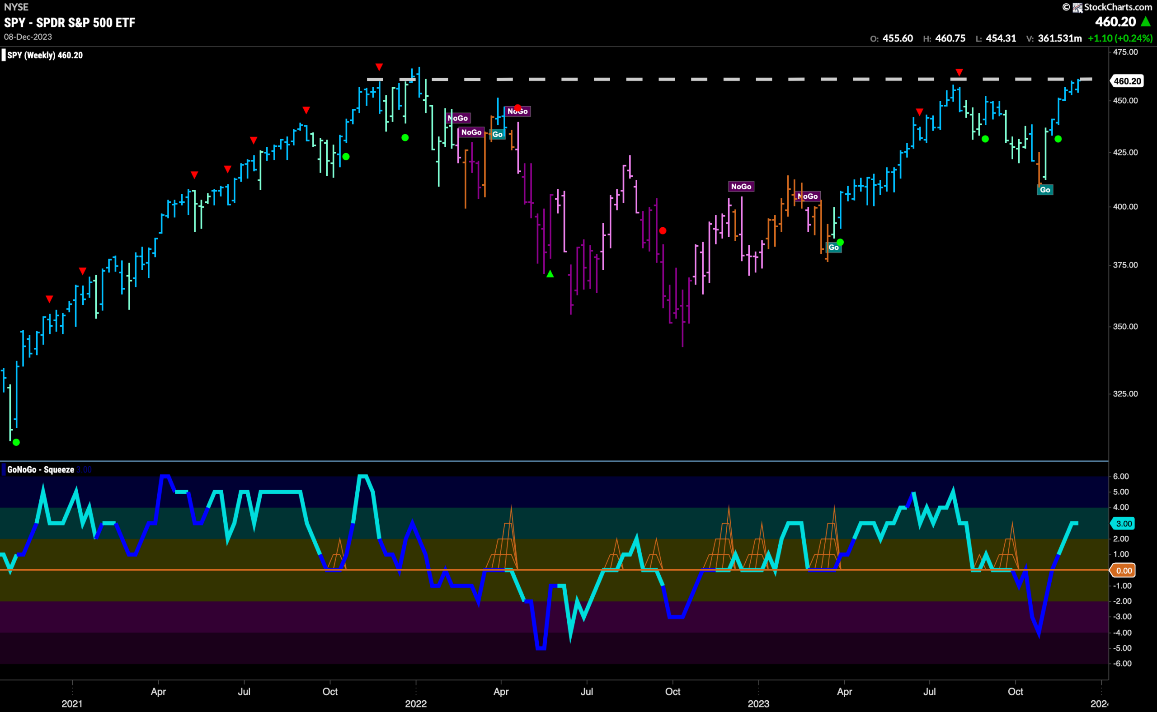
Task: Click the 08-Dec-2023 date label
Action: coord(28,37)
